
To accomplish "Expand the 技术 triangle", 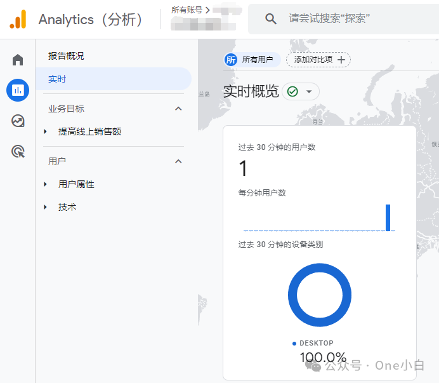I will (x=45, y=207).
